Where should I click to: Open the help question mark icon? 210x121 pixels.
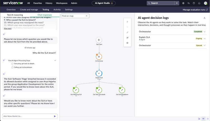click(x=194, y=3)
